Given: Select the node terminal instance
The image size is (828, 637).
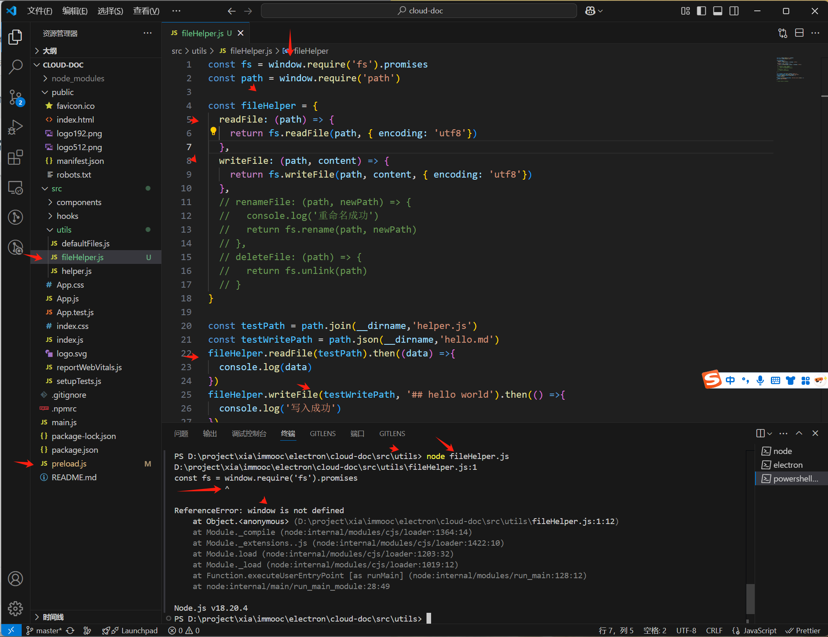Looking at the screenshot, I should coord(791,451).
